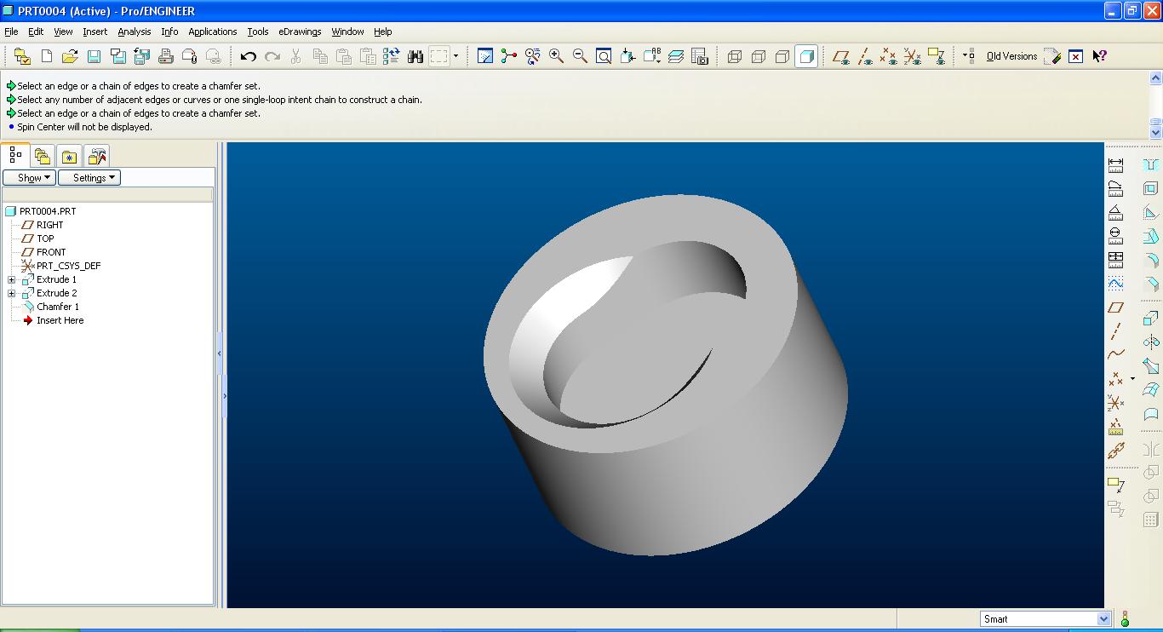Select the Rib tool icon
Image resolution: width=1163 pixels, height=632 pixels.
point(1151,212)
